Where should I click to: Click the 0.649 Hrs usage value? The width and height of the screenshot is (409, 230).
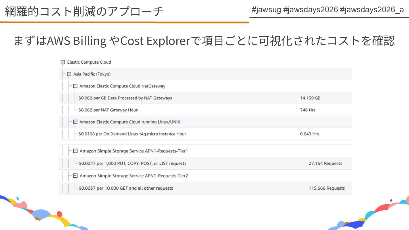pos(309,134)
